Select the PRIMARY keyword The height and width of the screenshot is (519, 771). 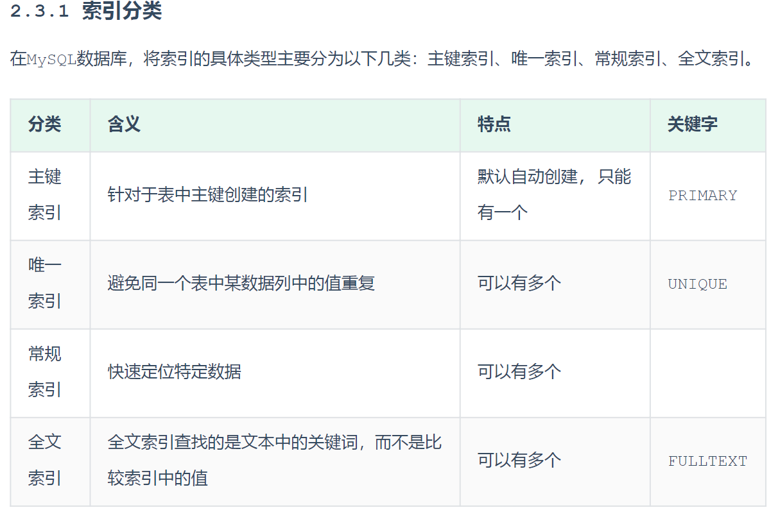[702, 196]
